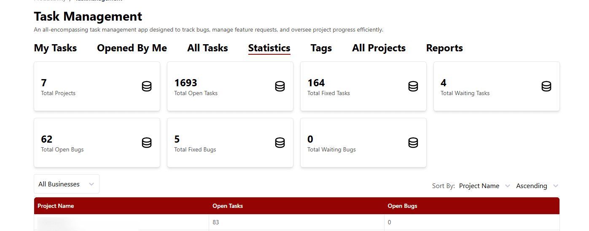Select the Statistics tab
The height and width of the screenshot is (231, 589).
[269, 48]
